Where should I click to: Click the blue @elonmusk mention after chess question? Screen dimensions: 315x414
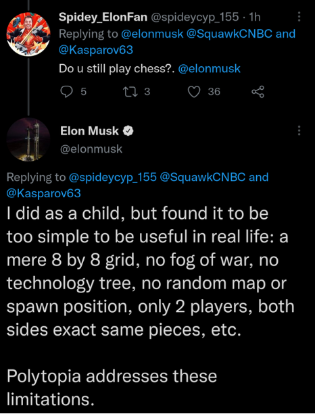coord(210,69)
